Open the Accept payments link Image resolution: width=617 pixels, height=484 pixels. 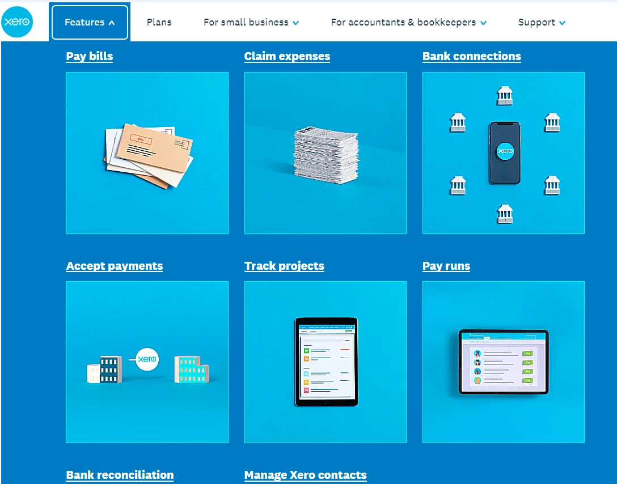coord(114,266)
